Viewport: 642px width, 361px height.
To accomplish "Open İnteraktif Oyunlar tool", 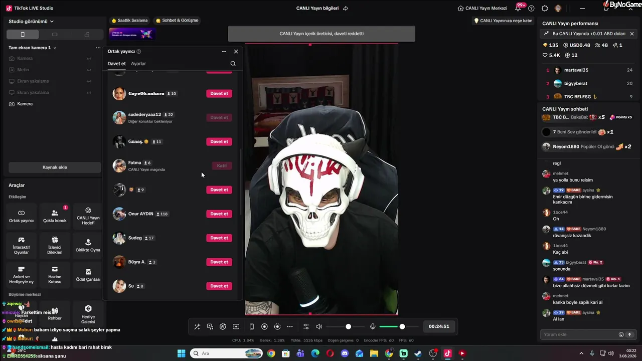I will 22,246.
